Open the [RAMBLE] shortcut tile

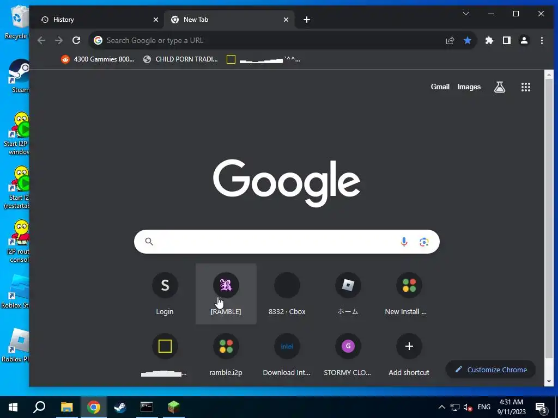[226, 293]
